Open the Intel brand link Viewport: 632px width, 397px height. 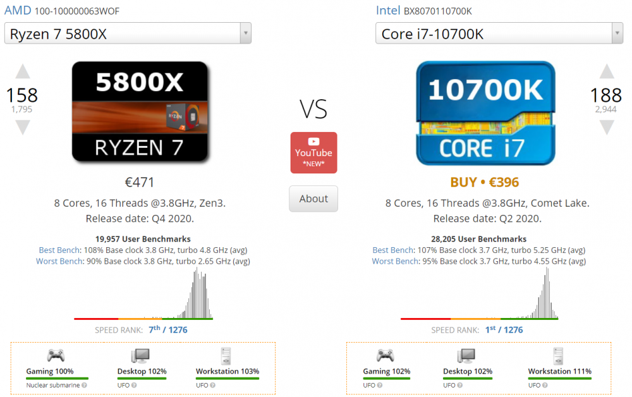[x=387, y=10]
